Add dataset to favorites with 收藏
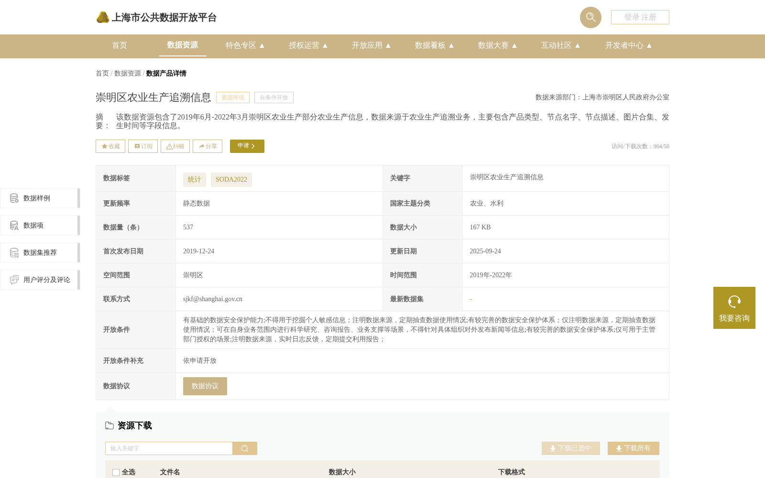Screen dimensions: 765x478 pos(110,146)
